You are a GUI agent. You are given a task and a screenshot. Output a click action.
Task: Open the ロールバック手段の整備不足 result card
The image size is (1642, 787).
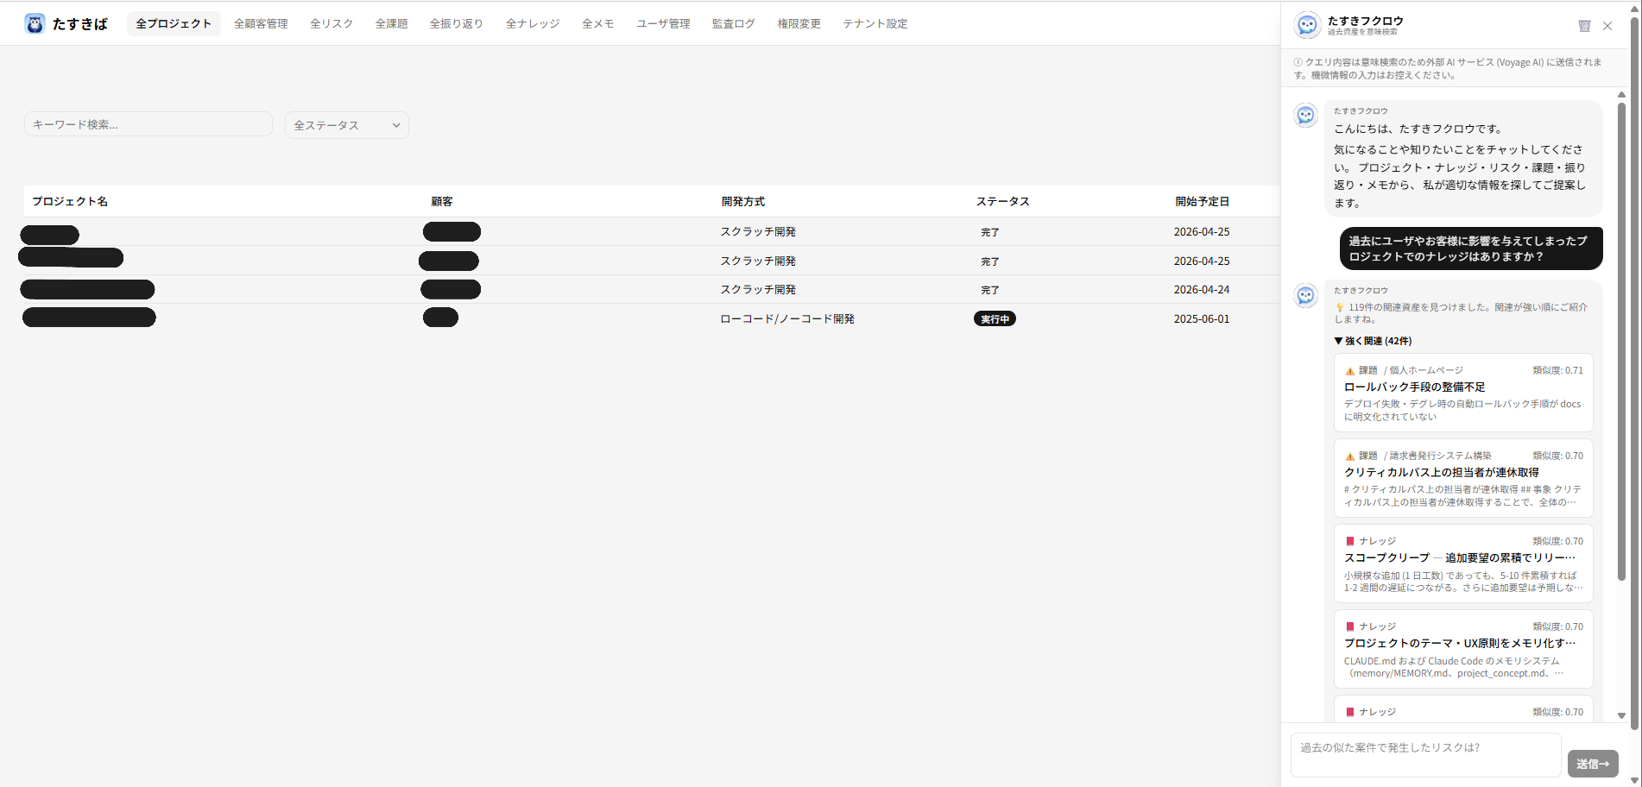(1463, 393)
